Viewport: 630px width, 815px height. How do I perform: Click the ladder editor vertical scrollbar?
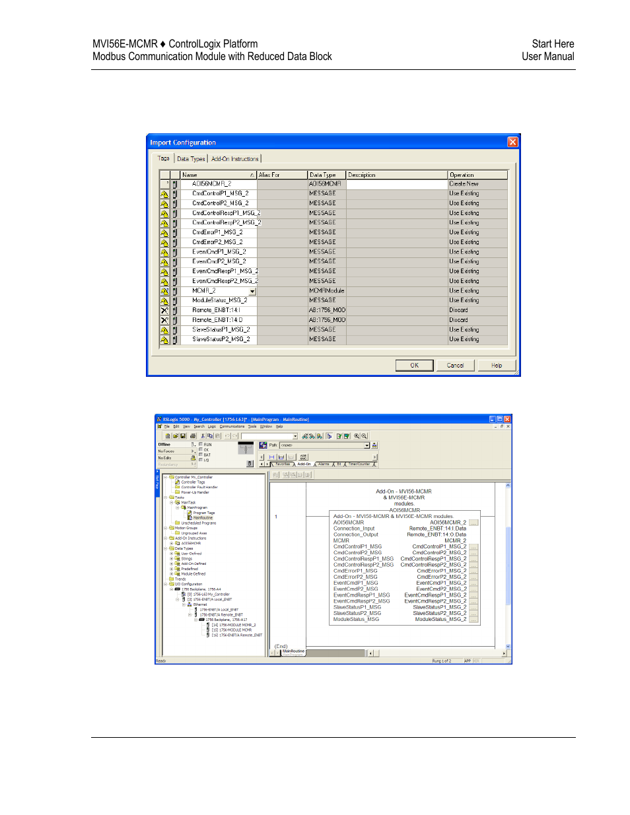(x=508, y=566)
